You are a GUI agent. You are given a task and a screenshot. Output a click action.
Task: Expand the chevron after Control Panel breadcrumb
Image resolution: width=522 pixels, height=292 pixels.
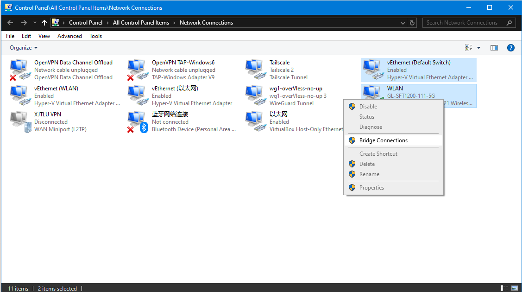tap(107, 23)
